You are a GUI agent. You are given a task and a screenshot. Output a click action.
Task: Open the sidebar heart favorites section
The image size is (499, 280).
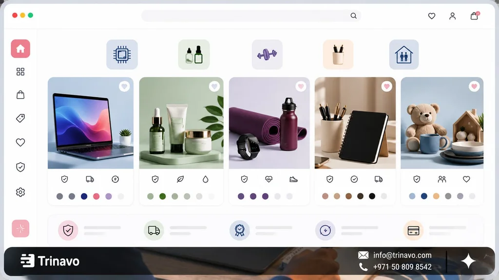tap(20, 142)
